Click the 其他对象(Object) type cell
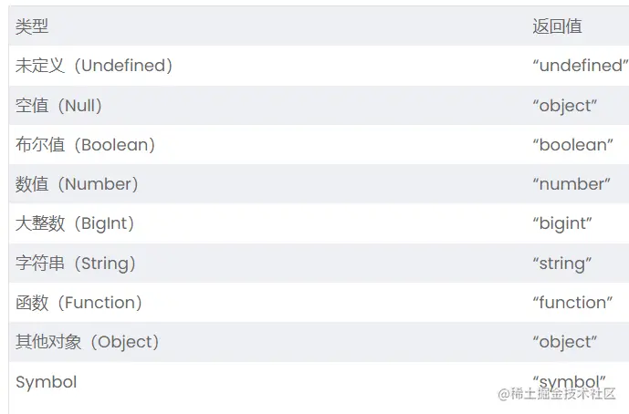 point(88,342)
